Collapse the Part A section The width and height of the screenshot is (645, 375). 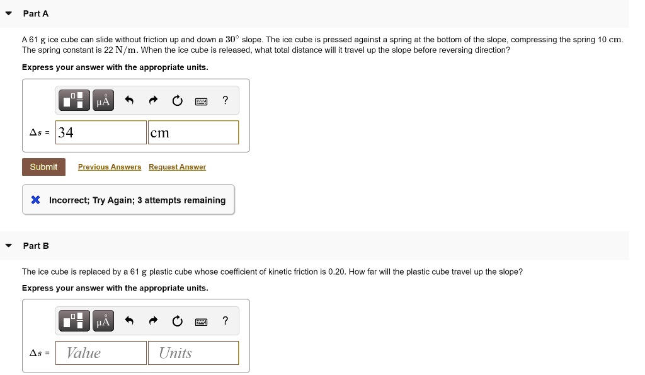point(8,13)
